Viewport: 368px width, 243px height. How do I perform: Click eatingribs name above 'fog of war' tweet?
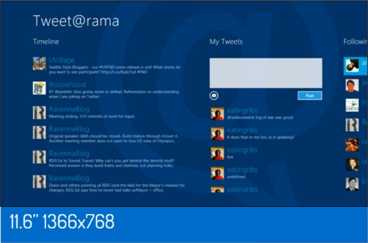242,110
